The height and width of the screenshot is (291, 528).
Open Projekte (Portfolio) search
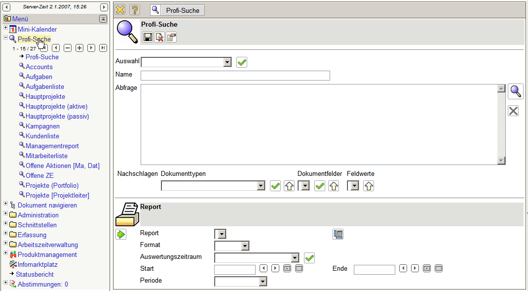click(52, 185)
